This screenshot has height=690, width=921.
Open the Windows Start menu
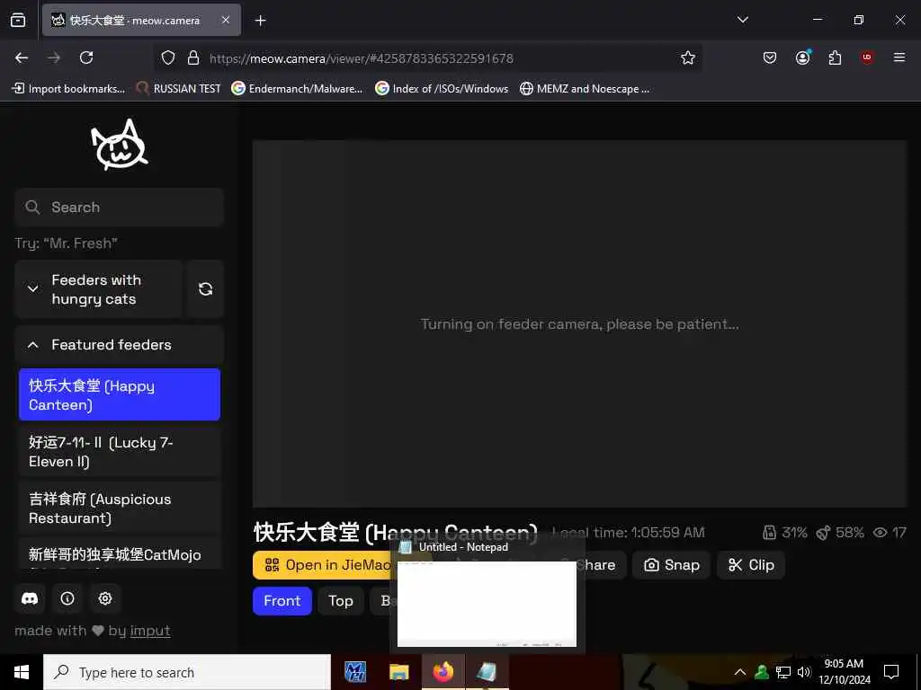tap(22, 672)
